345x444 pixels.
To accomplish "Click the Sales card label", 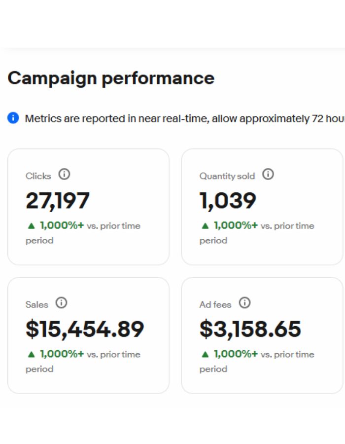I will 37,305.
